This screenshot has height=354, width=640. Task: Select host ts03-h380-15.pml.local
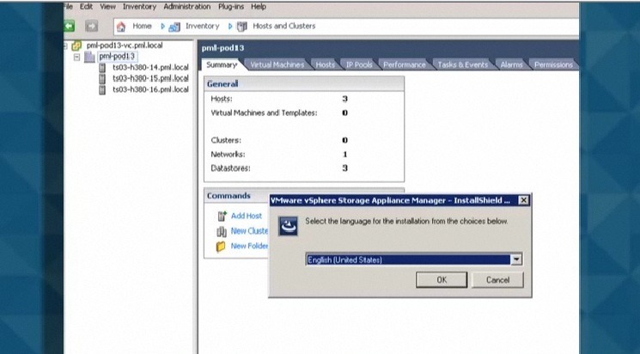150,78
